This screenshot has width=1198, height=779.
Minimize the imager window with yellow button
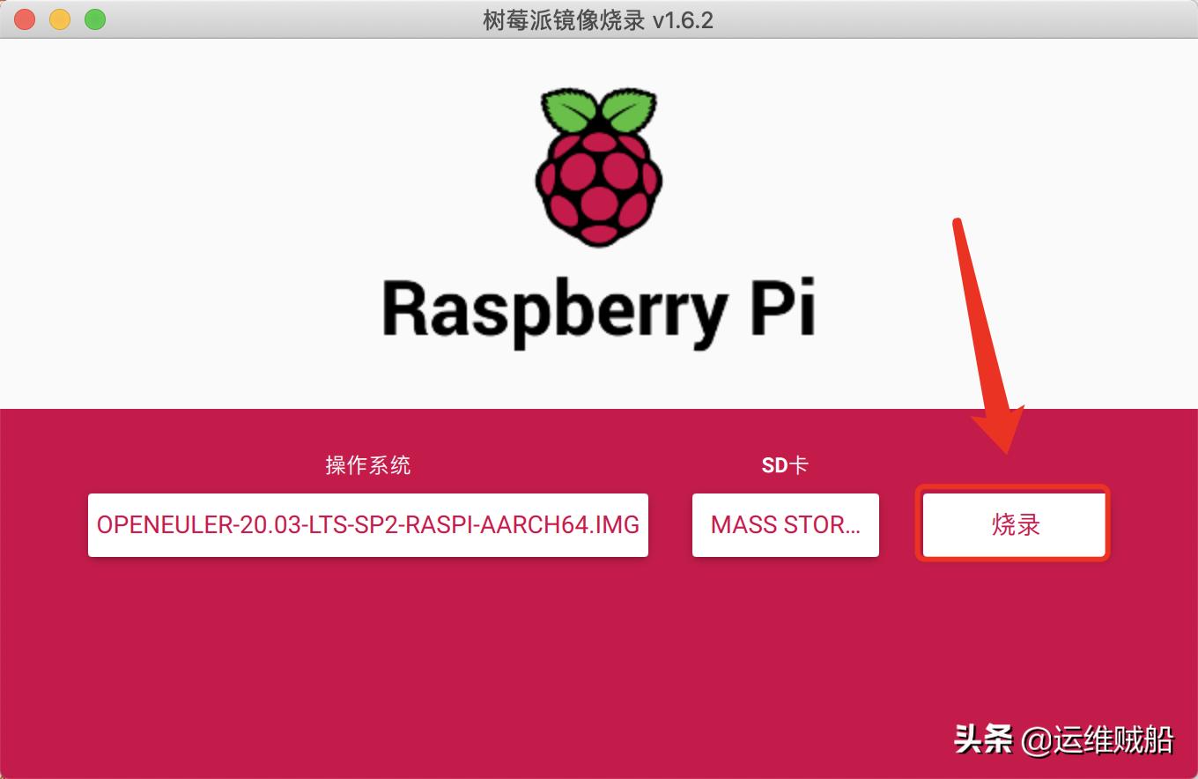click(60, 19)
